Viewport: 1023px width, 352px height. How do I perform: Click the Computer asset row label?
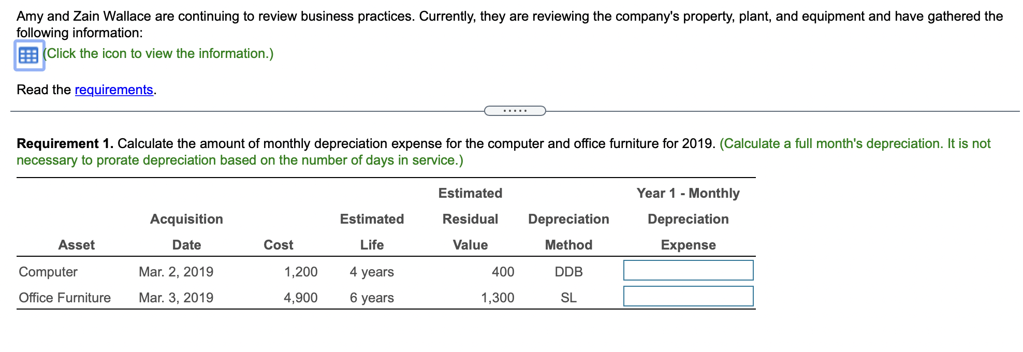click(x=47, y=271)
